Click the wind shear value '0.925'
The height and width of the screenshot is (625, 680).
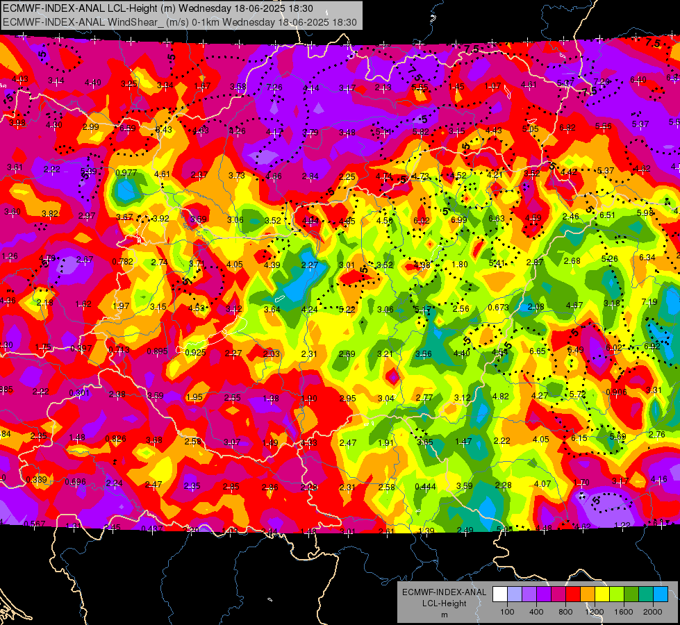click(x=195, y=352)
